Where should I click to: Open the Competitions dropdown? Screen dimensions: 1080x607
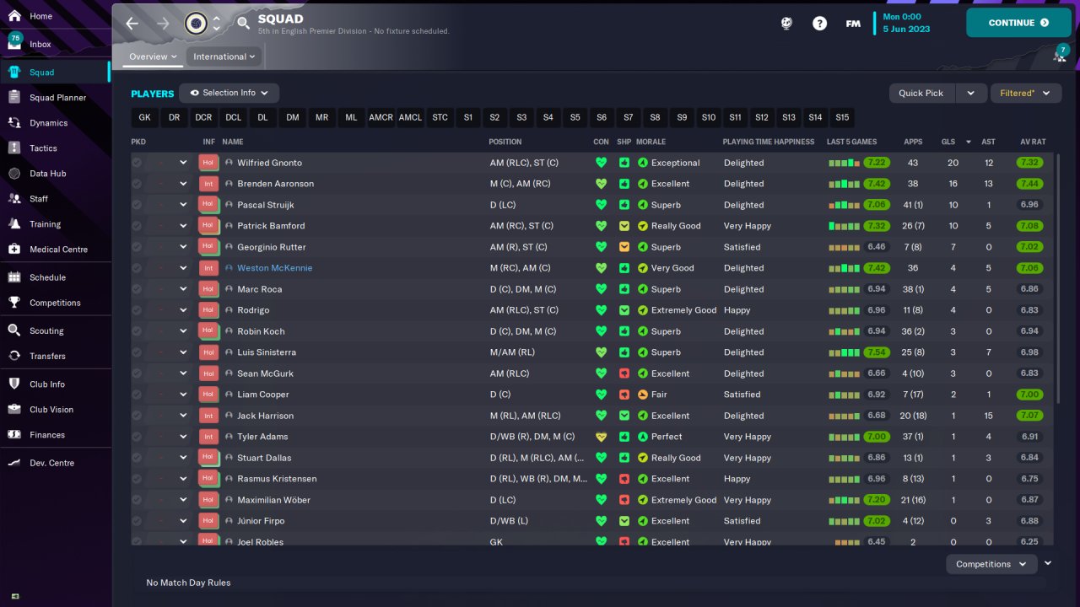(991, 564)
